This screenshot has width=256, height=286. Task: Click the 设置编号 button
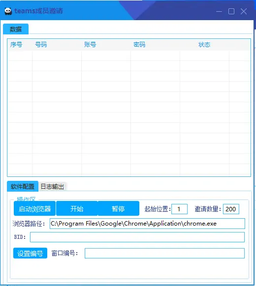point(30,253)
